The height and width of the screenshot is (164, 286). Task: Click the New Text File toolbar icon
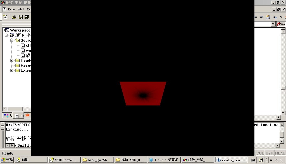pyautogui.click(x=6, y=17)
